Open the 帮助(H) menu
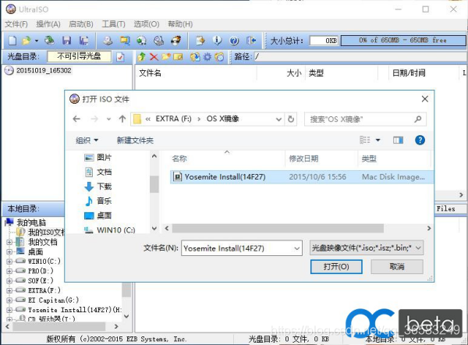 point(180,24)
